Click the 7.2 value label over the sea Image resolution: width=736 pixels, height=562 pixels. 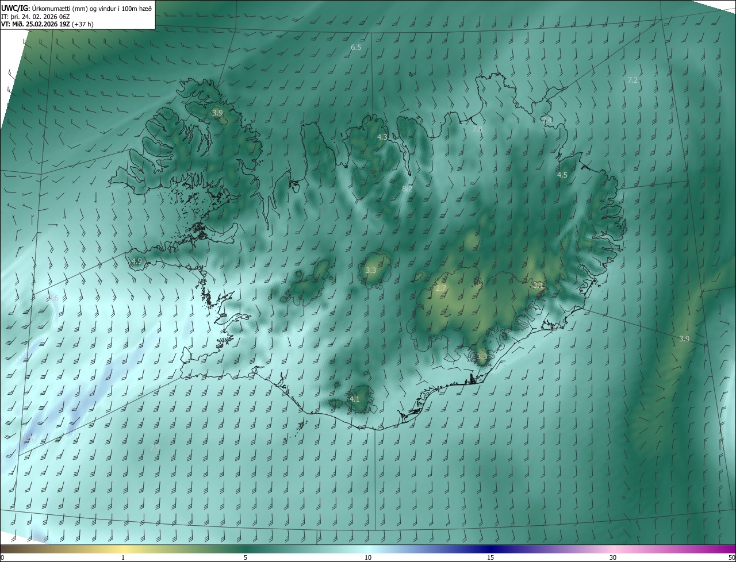click(632, 80)
